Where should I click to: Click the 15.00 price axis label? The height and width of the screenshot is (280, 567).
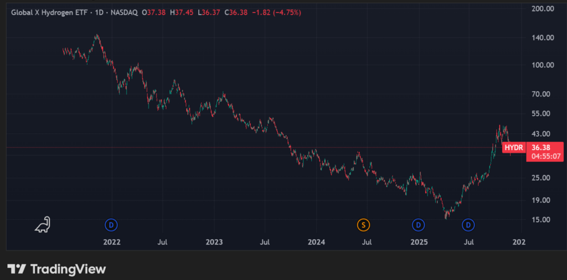pos(543,219)
